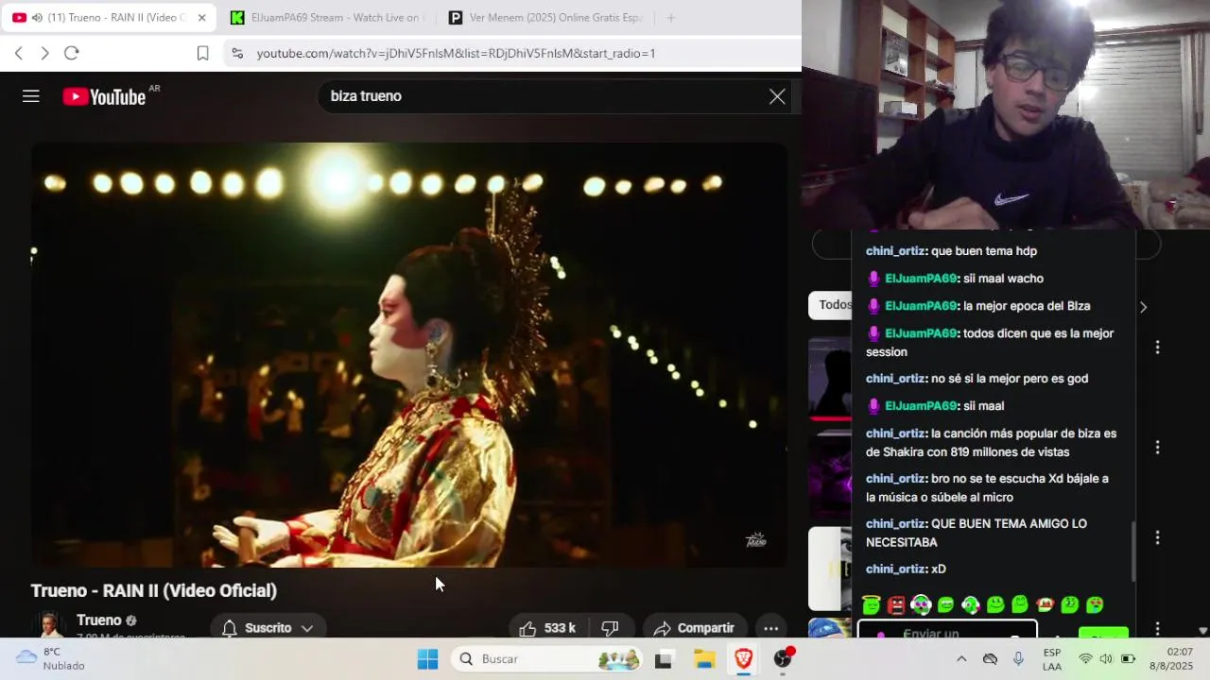Switch to the Ver Menem (2025) tab

(545, 18)
